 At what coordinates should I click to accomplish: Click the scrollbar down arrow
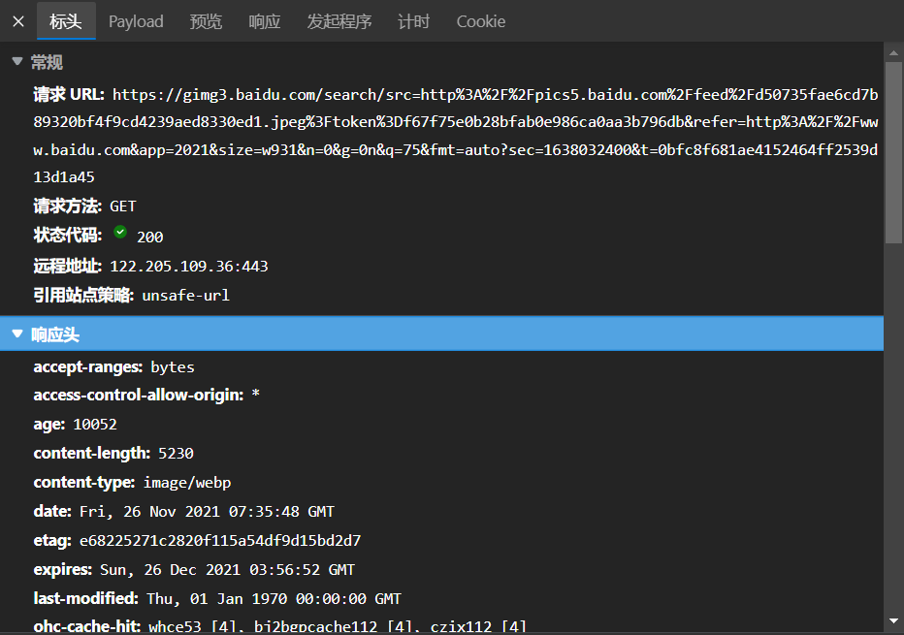(893, 621)
